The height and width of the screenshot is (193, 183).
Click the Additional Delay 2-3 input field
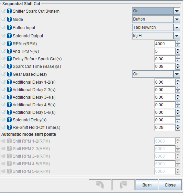tap(165, 90)
